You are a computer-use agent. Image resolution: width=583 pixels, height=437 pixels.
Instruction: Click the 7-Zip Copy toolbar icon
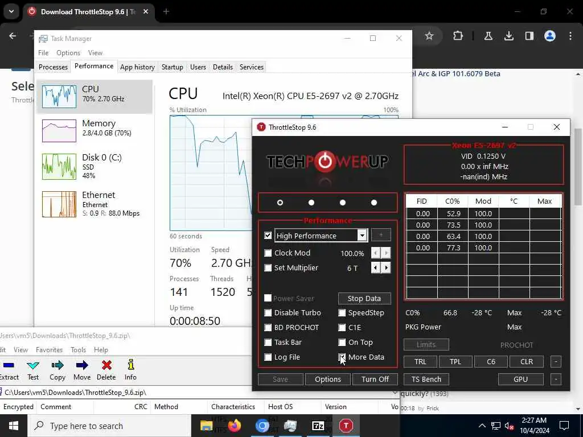point(58,365)
